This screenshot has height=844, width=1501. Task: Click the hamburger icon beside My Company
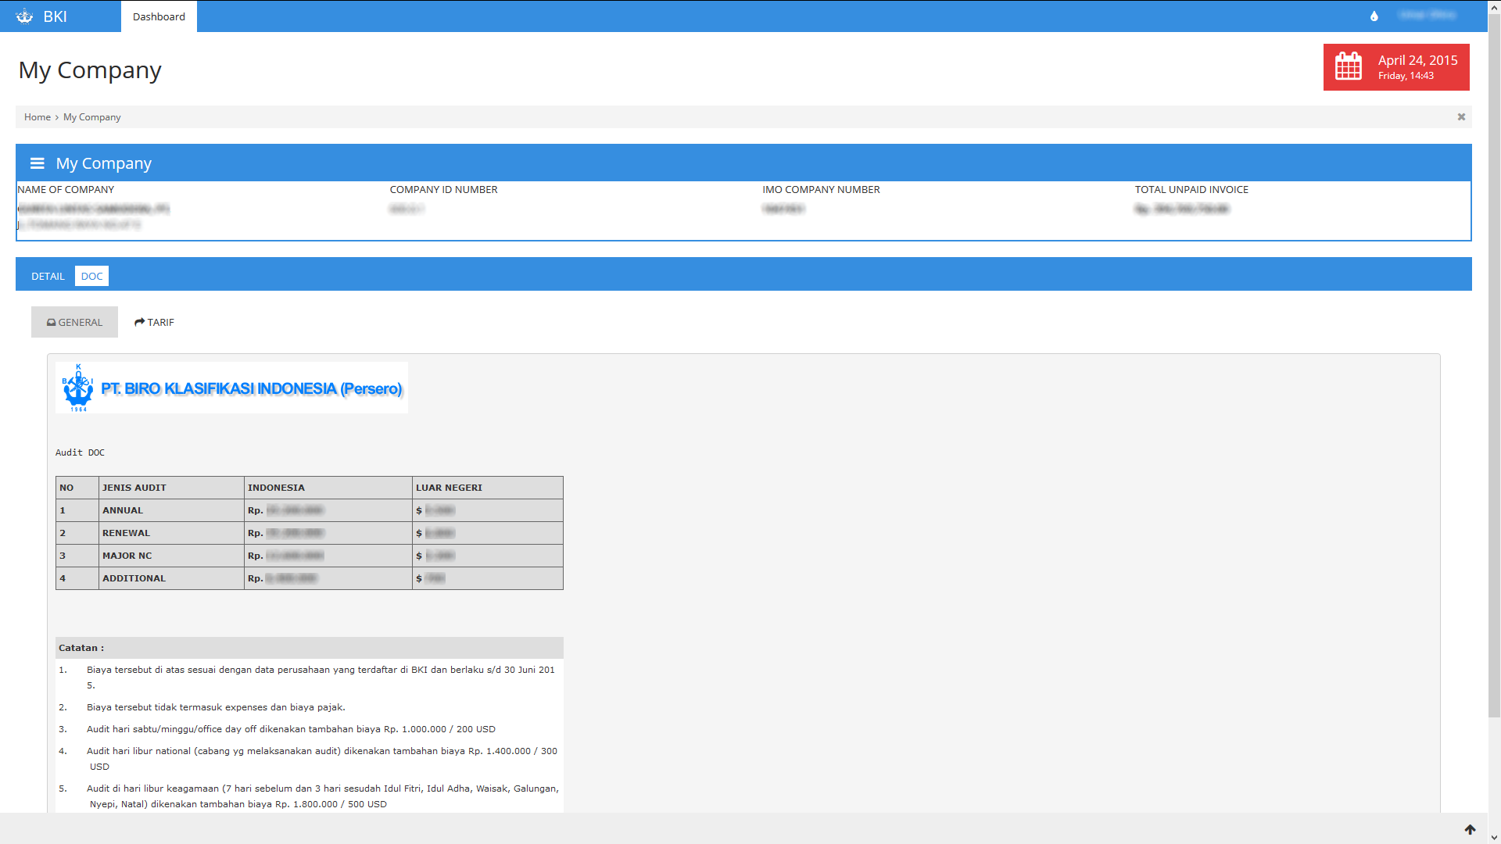click(x=37, y=163)
